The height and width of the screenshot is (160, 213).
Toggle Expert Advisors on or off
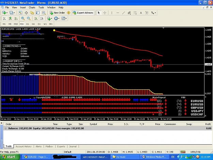click(83, 13)
